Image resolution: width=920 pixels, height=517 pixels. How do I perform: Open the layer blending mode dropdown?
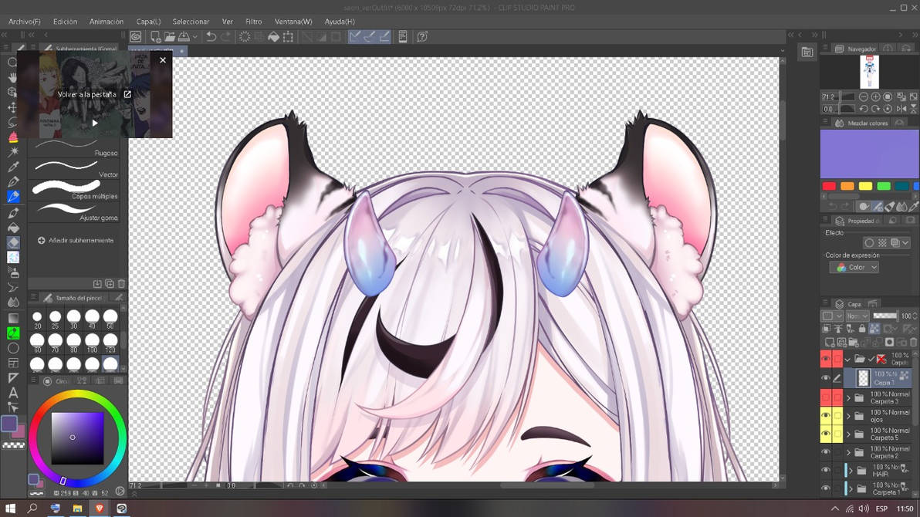click(x=857, y=316)
